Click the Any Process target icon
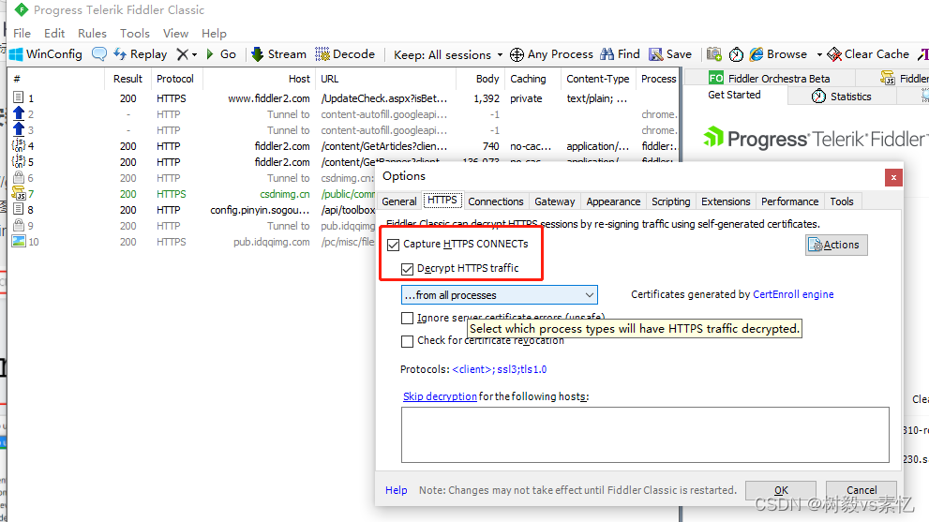929x522 pixels. pos(517,54)
